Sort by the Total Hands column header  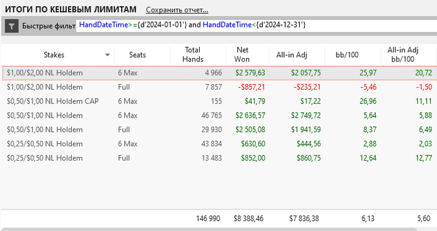192,55
